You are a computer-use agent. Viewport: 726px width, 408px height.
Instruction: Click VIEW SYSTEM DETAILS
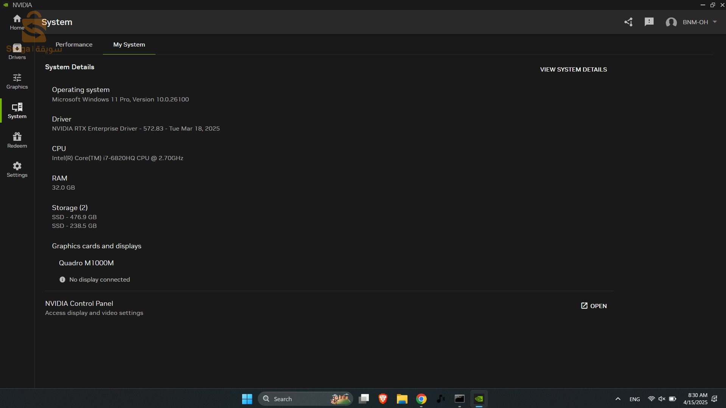[573, 69]
